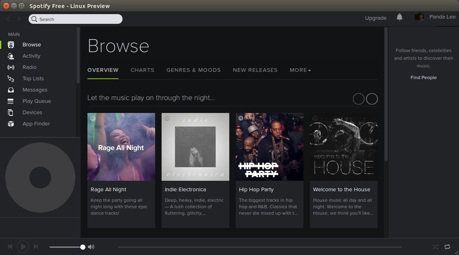Open the MORE tab dropdown
The height and width of the screenshot is (255, 459).
pyautogui.click(x=300, y=70)
